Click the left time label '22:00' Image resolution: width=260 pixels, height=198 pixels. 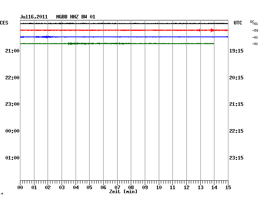click(x=12, y=78)
